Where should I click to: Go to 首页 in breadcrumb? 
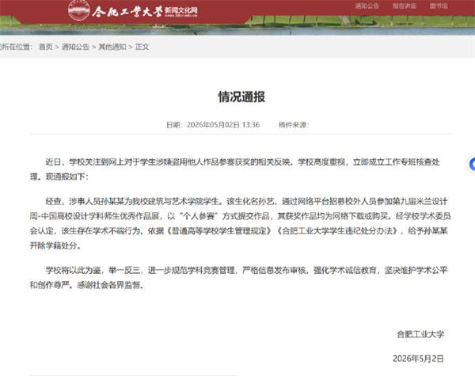click(x=45, y=47)
